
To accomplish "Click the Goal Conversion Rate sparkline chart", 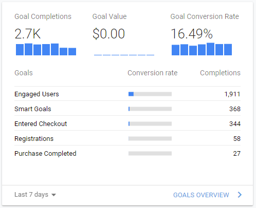I will pos(202,49).
